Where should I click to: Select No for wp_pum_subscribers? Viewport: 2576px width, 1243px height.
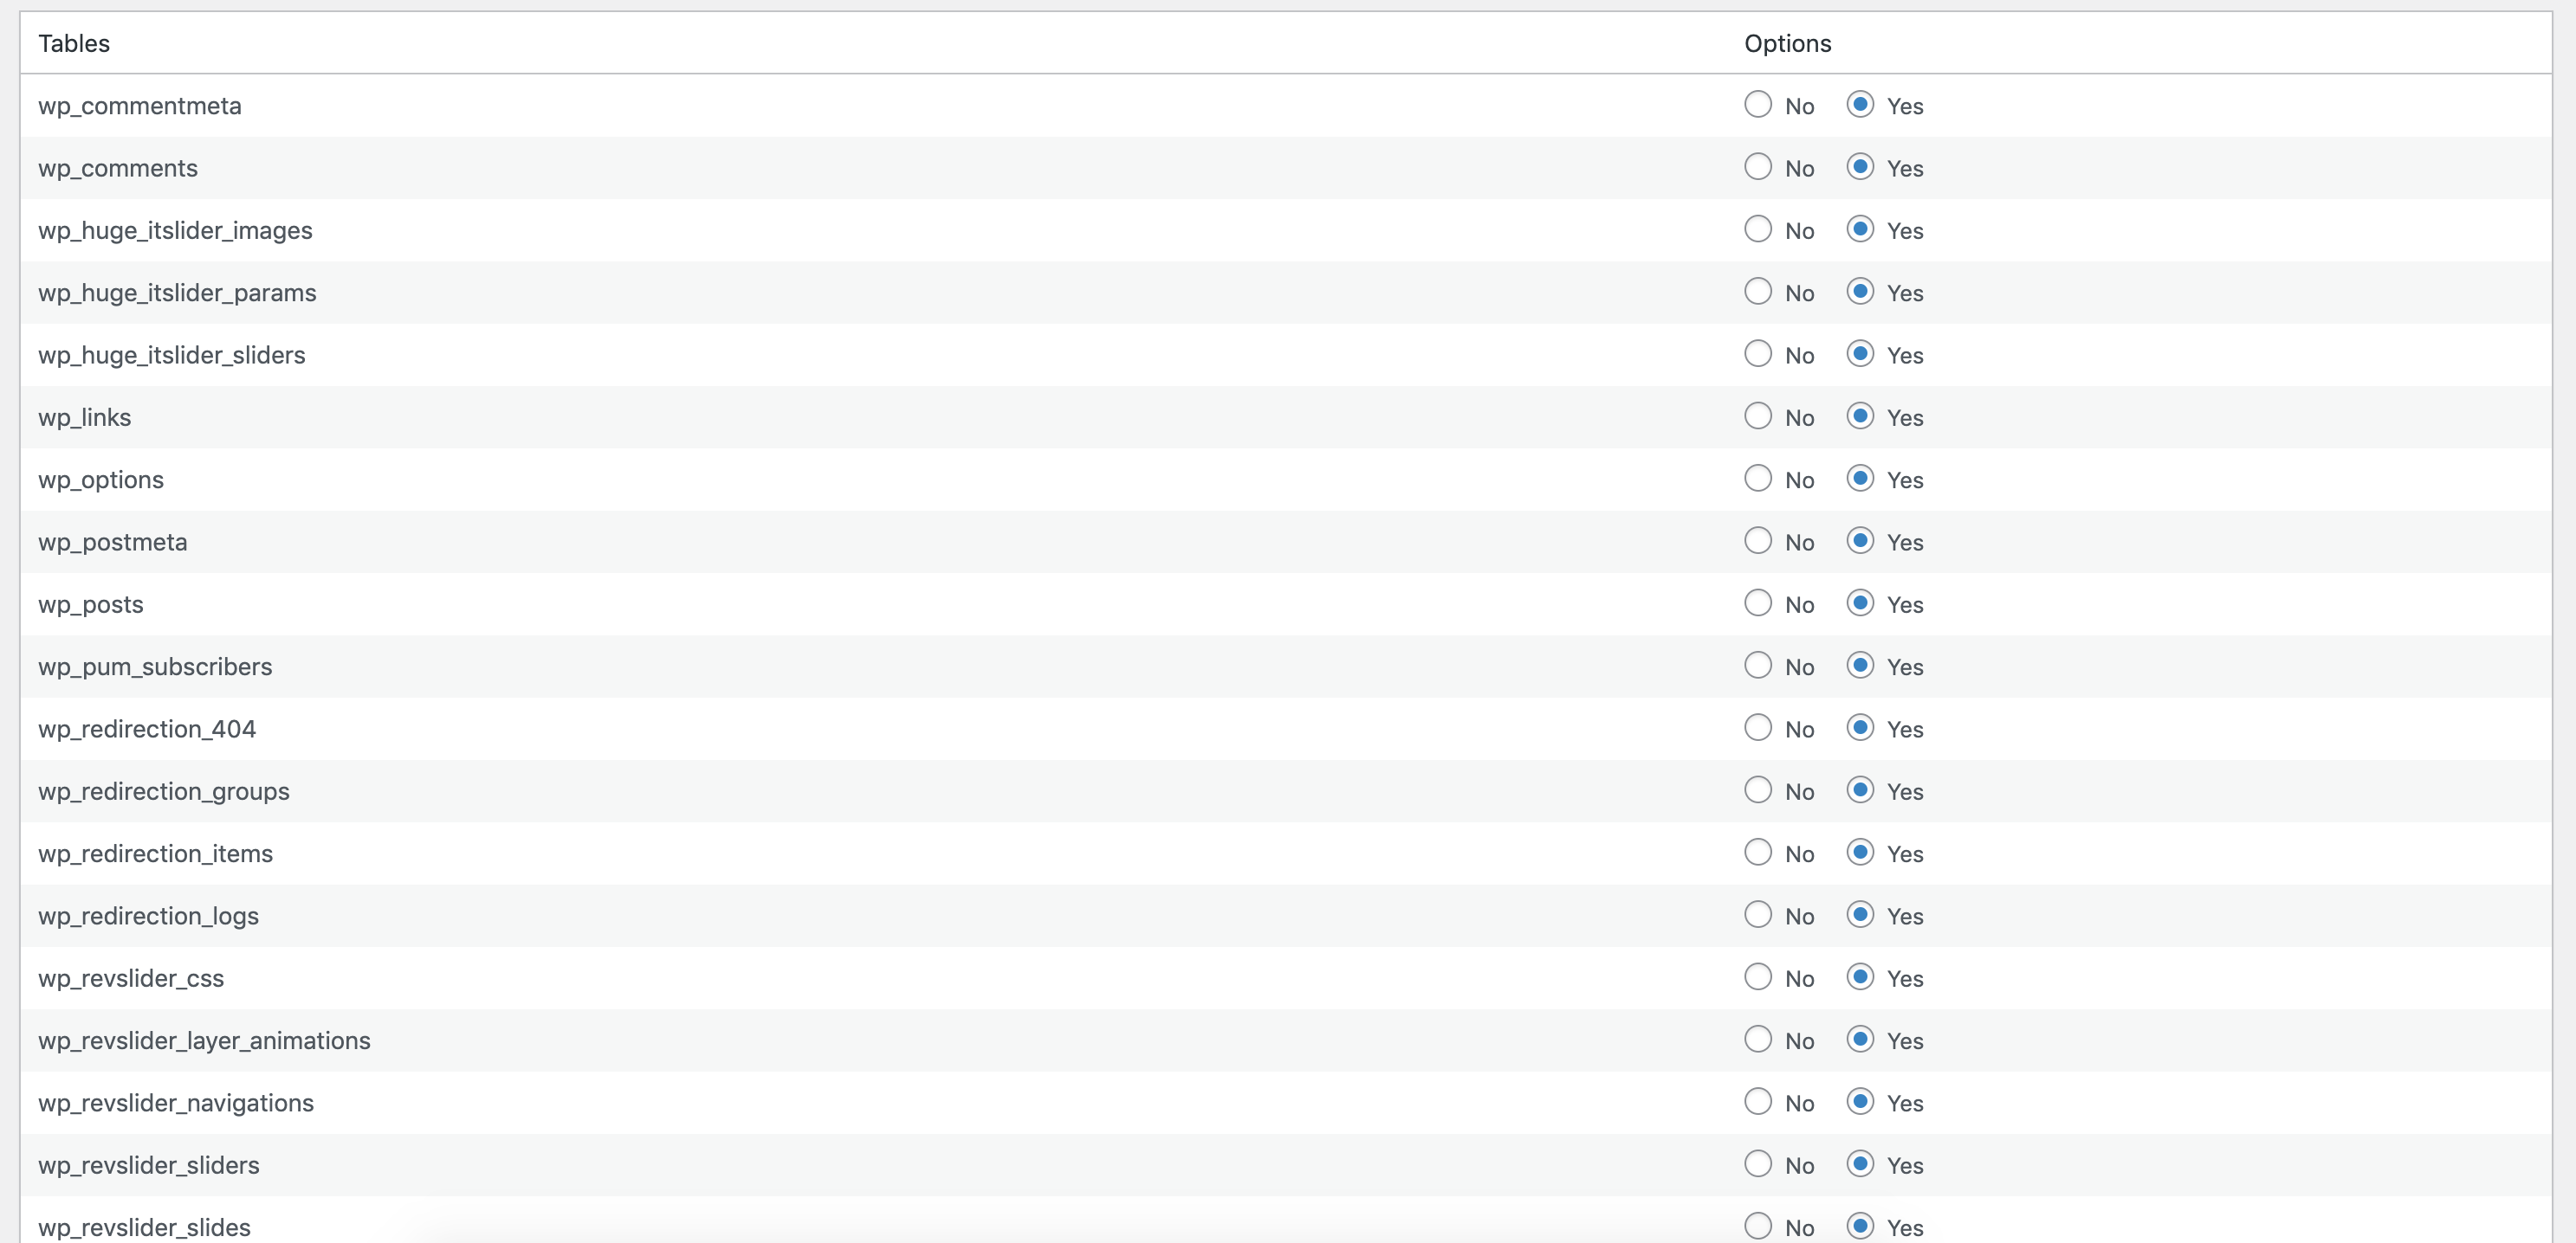tap(1757, 666)
